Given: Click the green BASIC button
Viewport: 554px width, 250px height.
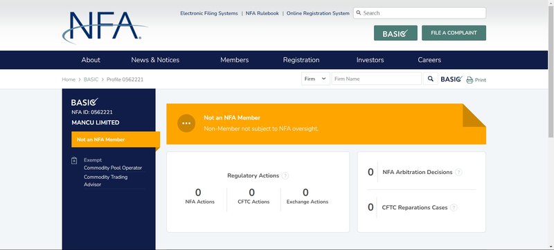Looking at the screenshot, I should coord(395,33).
